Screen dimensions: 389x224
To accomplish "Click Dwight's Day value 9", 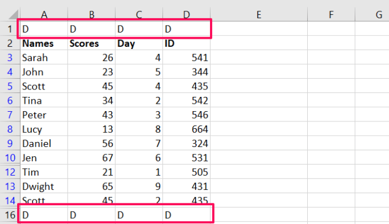I will tap(139, 186).
